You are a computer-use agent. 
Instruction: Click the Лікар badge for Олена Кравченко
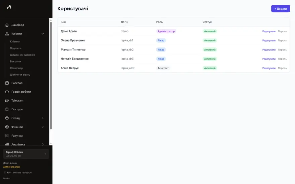(x=161, y=40)
